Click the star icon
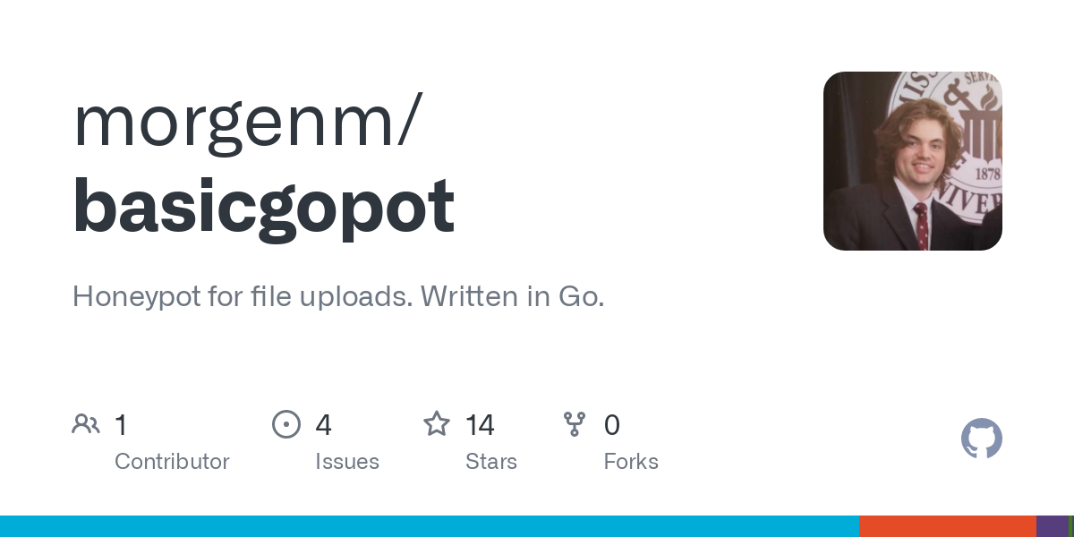The height and width of the screenshot is (537, 1074). [437, 423]
